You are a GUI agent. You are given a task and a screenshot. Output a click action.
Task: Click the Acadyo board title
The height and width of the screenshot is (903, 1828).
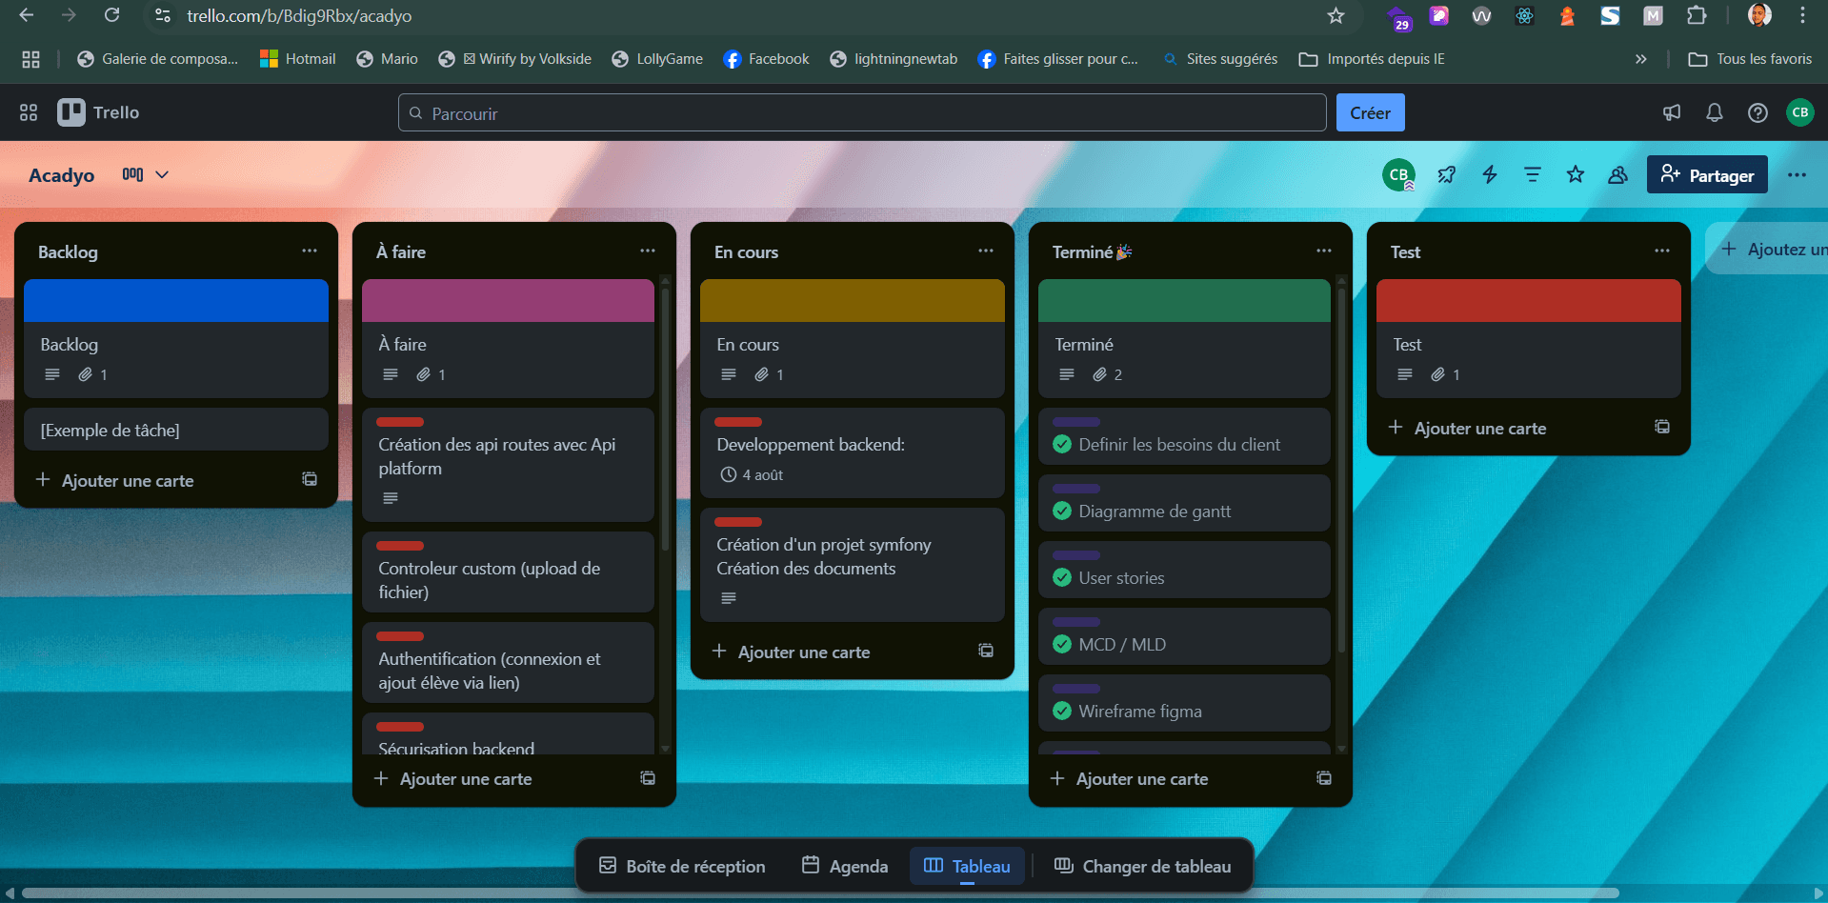tap(62, 174)
